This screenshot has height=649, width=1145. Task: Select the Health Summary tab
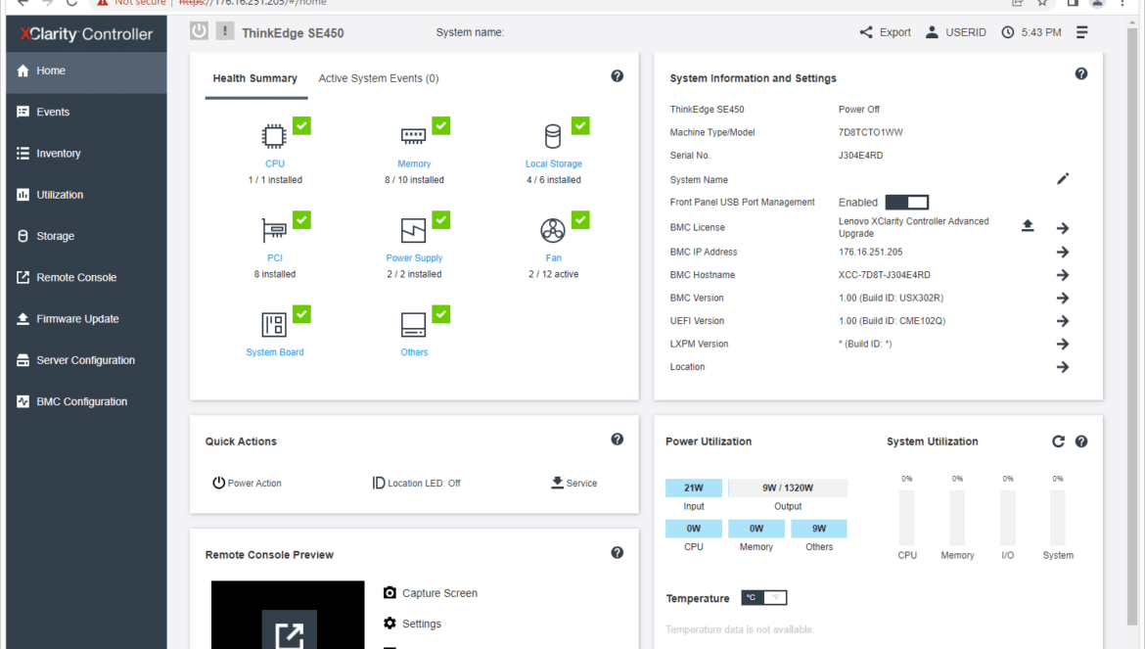[x=254, y=78]
